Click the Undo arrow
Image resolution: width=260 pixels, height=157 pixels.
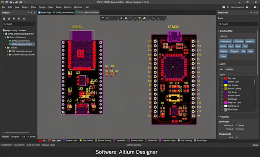tap(24, 2)
